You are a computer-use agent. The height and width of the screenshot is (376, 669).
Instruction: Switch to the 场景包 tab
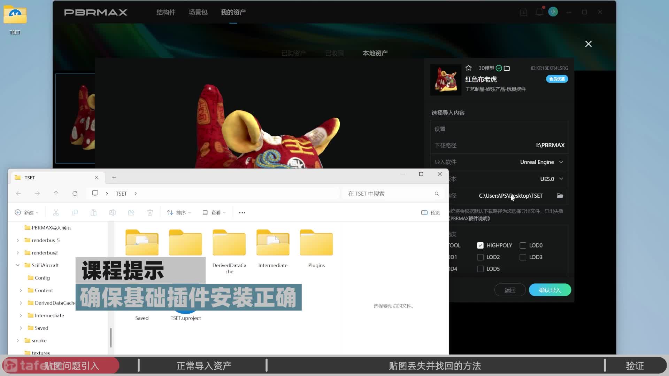pyautogui.click(x=198, y=13)
